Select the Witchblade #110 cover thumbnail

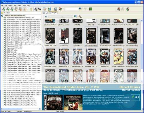(64, 56)
